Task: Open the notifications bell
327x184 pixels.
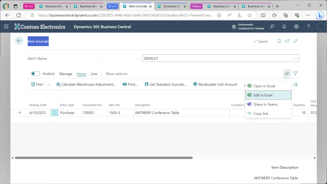Action: point(284,27)
